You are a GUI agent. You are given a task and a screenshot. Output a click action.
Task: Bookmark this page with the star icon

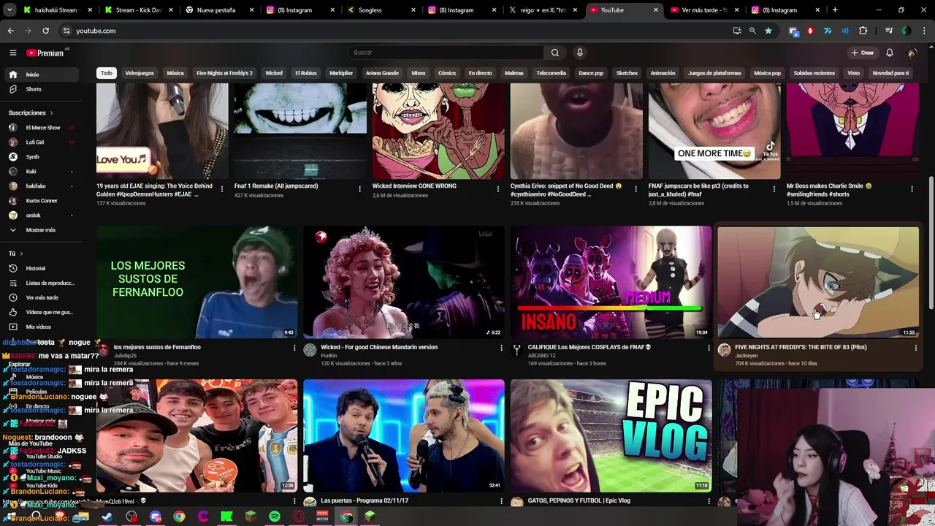(x=768, y=31)
